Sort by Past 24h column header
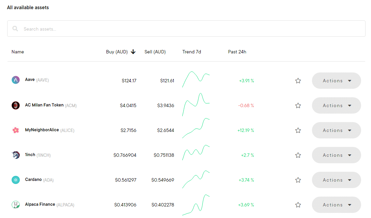371x218 pixels. 237,52
